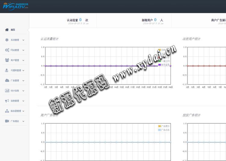Image resolution: width=226 pixels, height=161 pixels.
Task: Click the 商户广告展示 stat label
Action: (x=218, y=20)
